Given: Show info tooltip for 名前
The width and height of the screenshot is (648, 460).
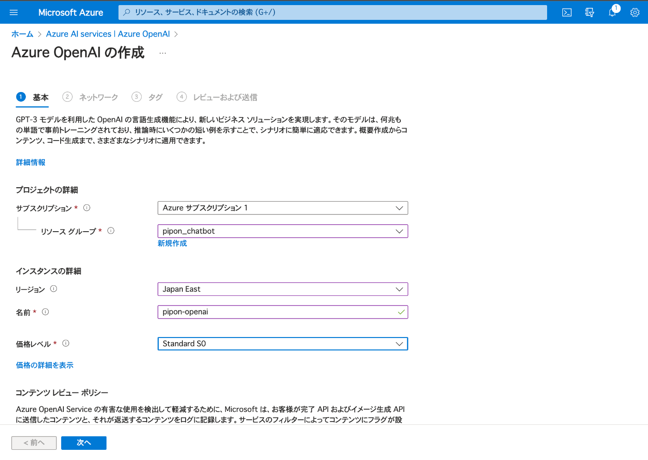Looking at the screenshot, I should coord(45,312).
